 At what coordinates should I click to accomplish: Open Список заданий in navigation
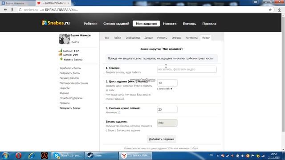coord(116,24)
